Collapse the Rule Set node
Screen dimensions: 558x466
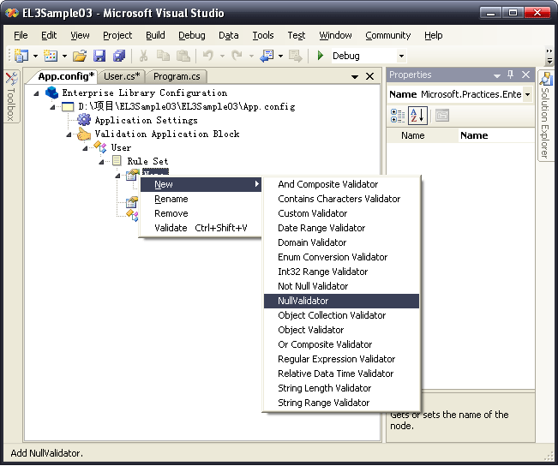(101, 162)
